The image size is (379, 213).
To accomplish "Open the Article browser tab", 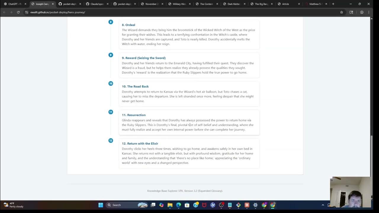I will click(289, 4).
